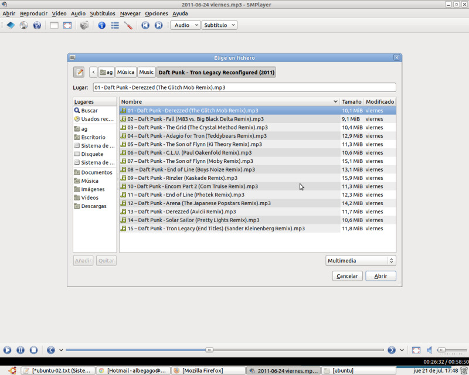The image size is (469, 375).
Task: Show the playlist icon
Action: (x=115, y=25)
